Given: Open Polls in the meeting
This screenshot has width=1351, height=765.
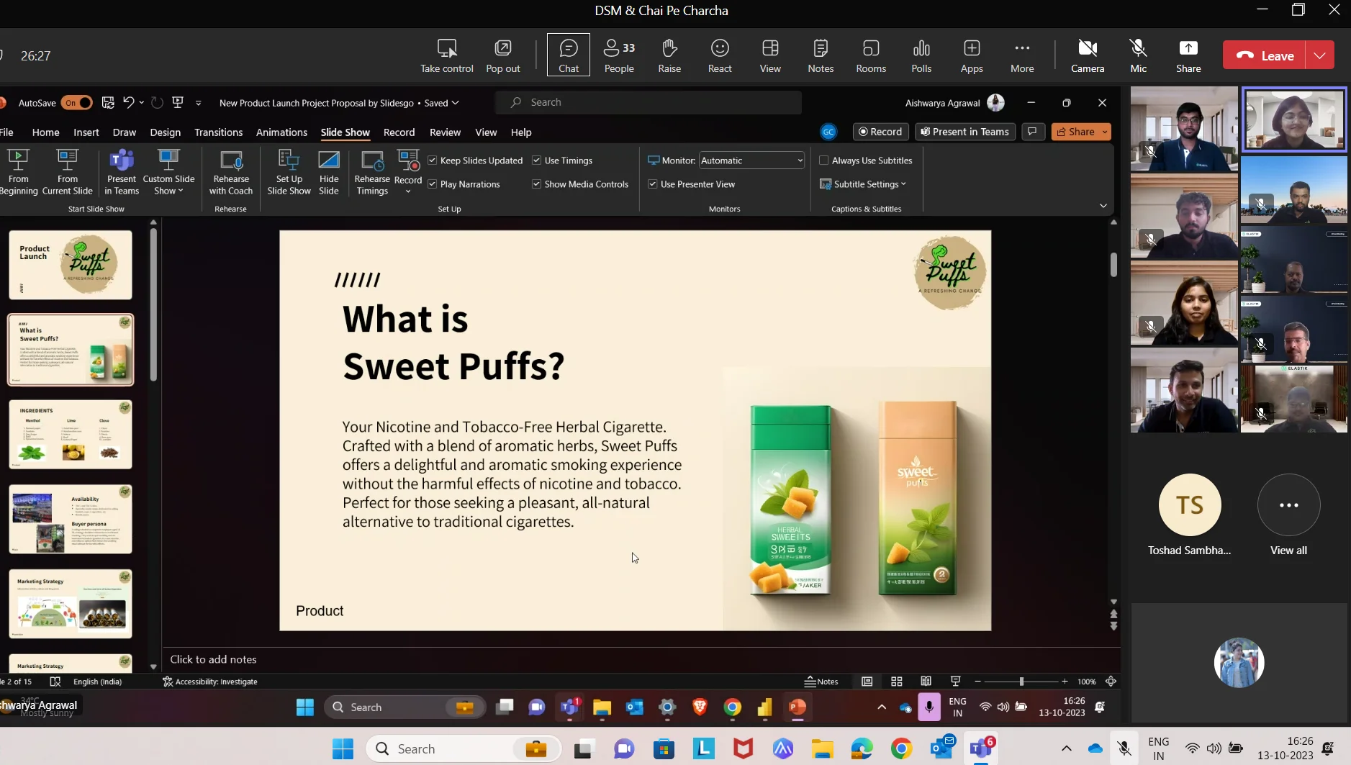Looking at the screenshot, I should 921,55.
